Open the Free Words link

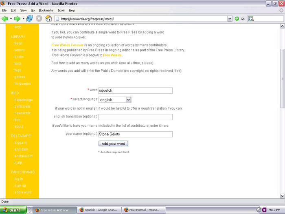[112, 55]
